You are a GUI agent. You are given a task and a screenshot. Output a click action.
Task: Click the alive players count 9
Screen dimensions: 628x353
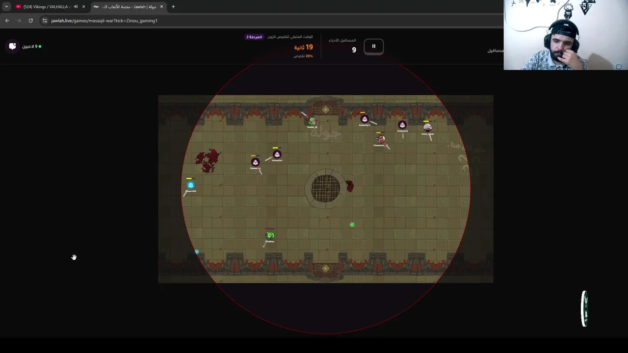(354, 50)
